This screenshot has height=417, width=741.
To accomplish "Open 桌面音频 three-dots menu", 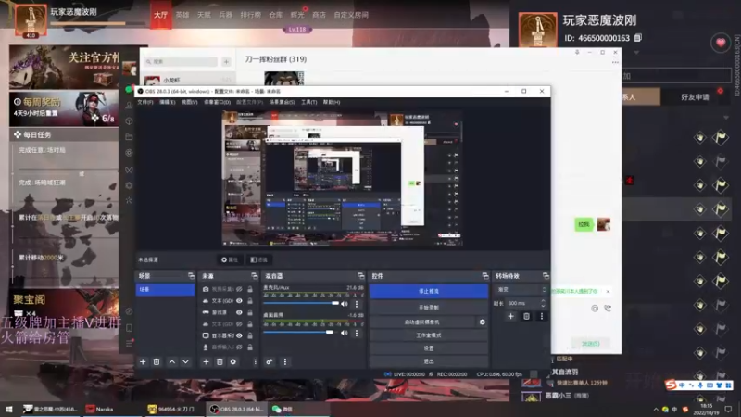I will click(x=357, y=333).
